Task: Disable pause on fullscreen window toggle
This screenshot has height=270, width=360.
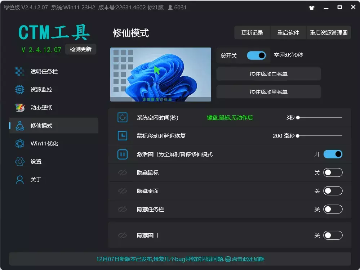Action: click(333, 154)
